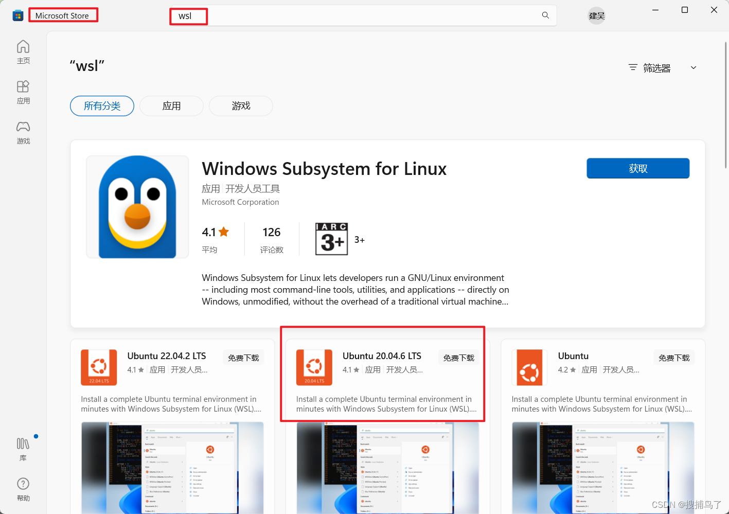Click free download for Ubuntu
The image size is (729, 514).
coord(674,358)
